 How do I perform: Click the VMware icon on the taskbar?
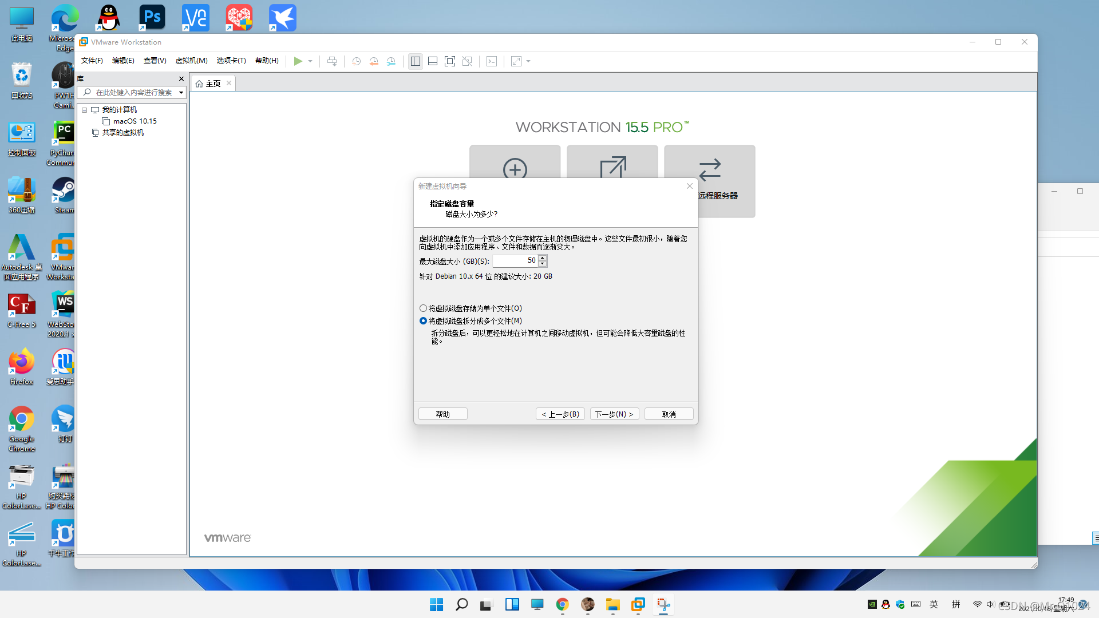pyautogui.click(x=638, y=605)
